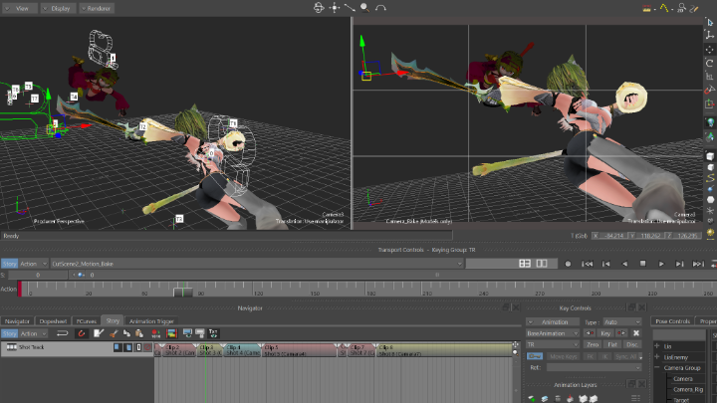Open the Action dropdown in Transport Controls
This screenshot has height=403, width=717.
[33, 264]
